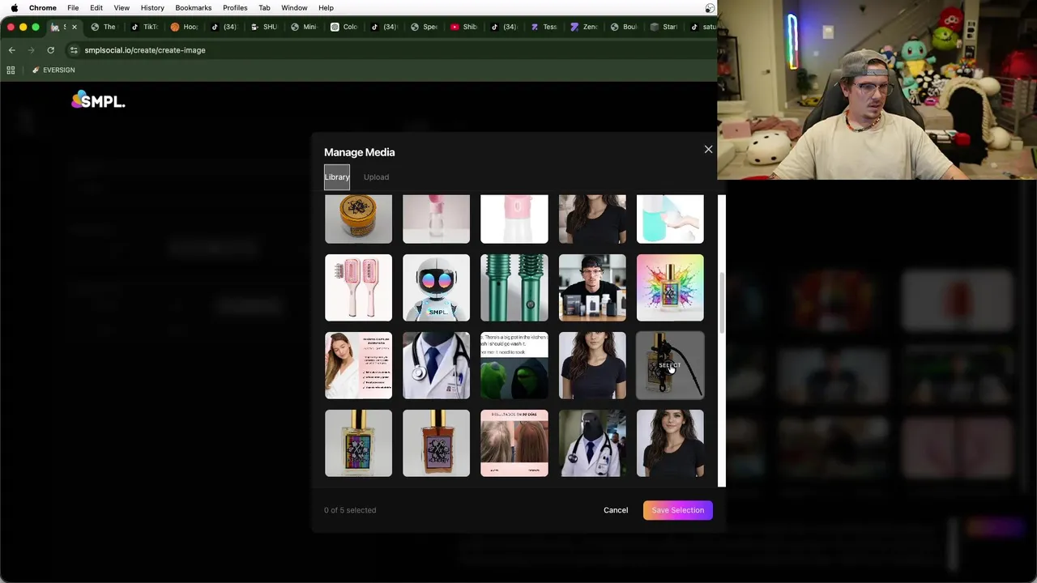Select the hair before-after thumbnail
This screenshot has width=1037, height=583.
(x=514, y=443)
